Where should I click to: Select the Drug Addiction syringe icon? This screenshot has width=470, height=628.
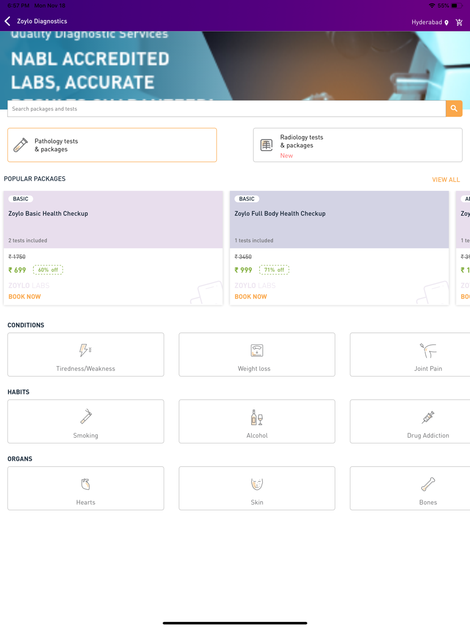428,417
